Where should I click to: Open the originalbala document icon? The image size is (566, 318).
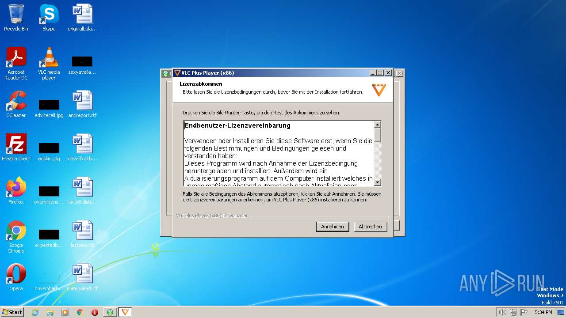[82, 18]
